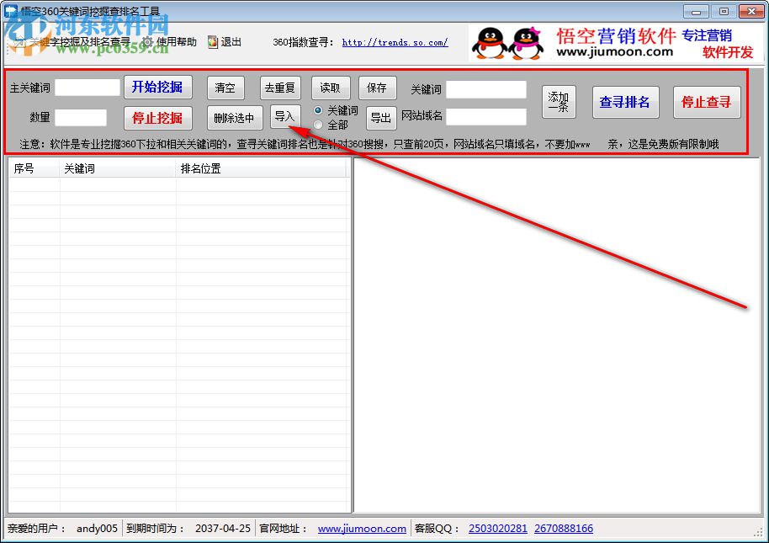The width and height of the screenshot is (769, 543).
Task: Stop mining with 停止挖掘 button
Action: pos(157,118)
